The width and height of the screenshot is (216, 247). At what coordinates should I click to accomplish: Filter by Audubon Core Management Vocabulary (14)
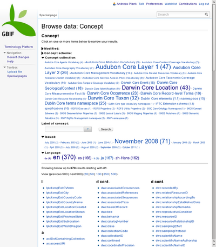[101, 73]
